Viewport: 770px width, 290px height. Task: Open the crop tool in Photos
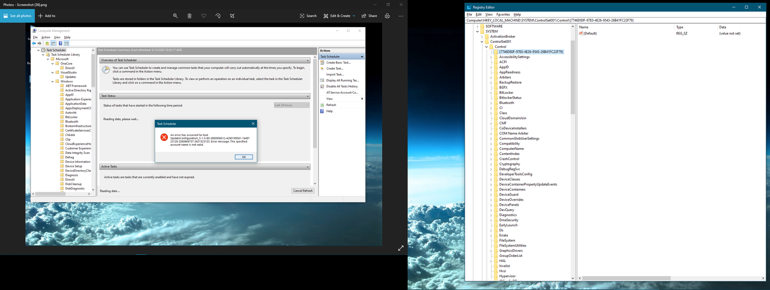(x=232, y=16)
